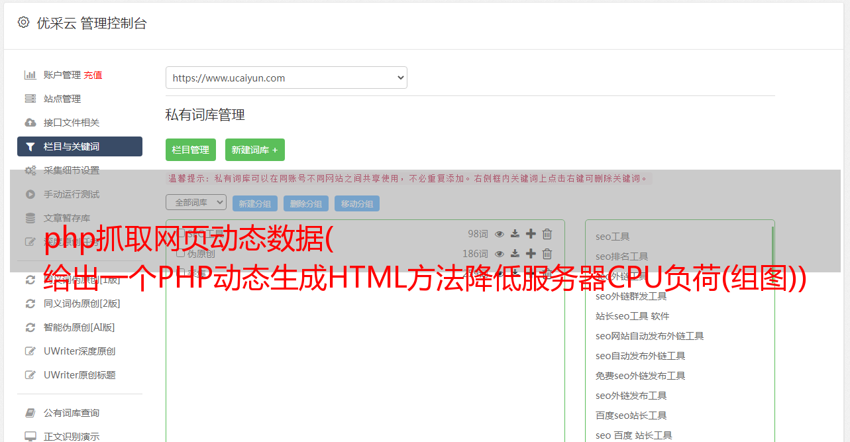Image resolution: width=850 pixels, height=442 pixels.
Task: Download the 伪原创 library (186词)
Action: 515,254
